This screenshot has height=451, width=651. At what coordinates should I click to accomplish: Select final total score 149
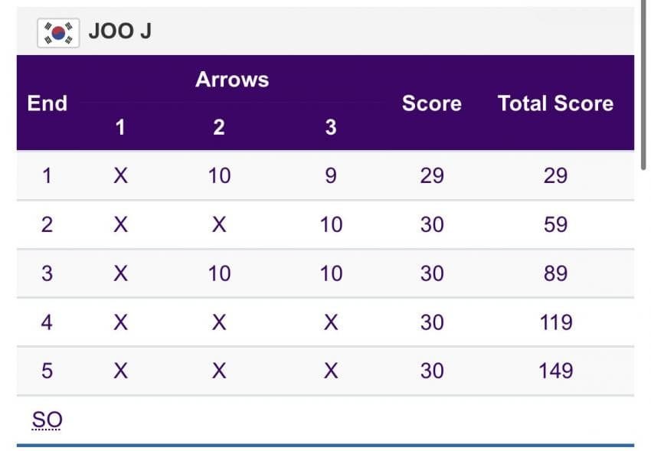tap(555, 371)
